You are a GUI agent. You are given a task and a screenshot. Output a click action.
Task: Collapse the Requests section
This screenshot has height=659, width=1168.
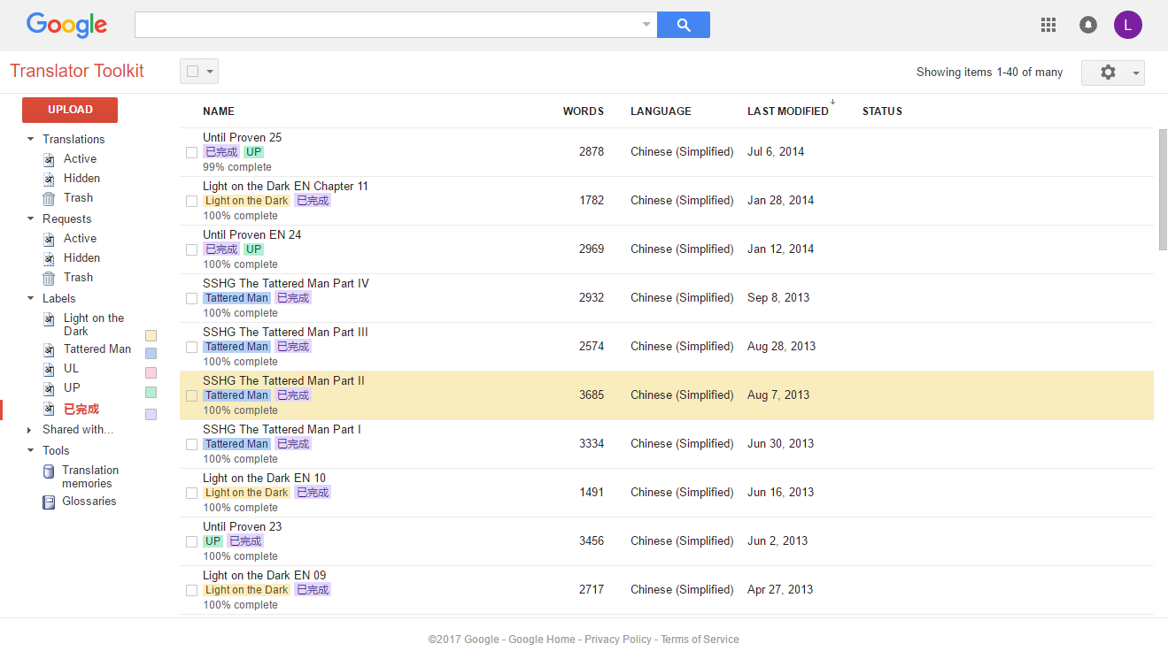[x=30, y=218]
